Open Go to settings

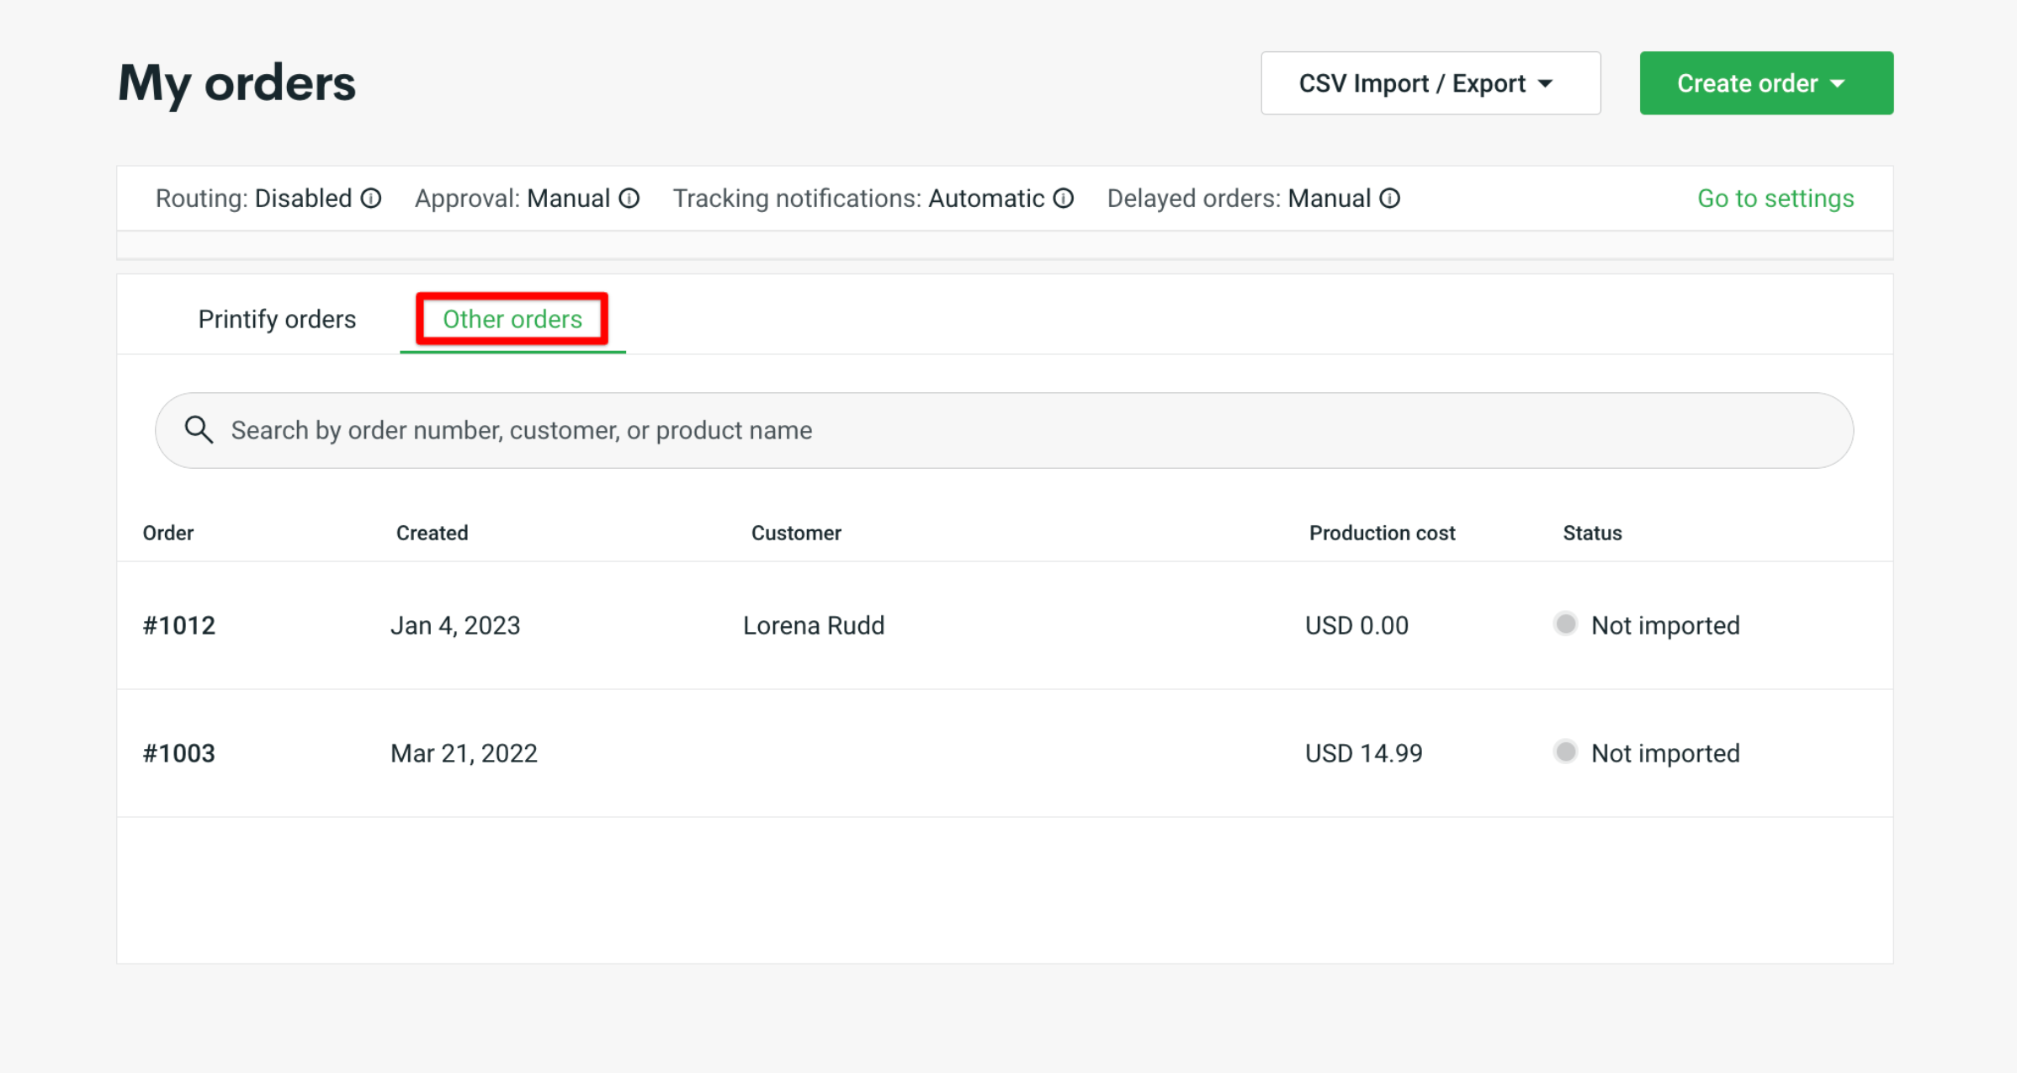tap(1775, 198)
